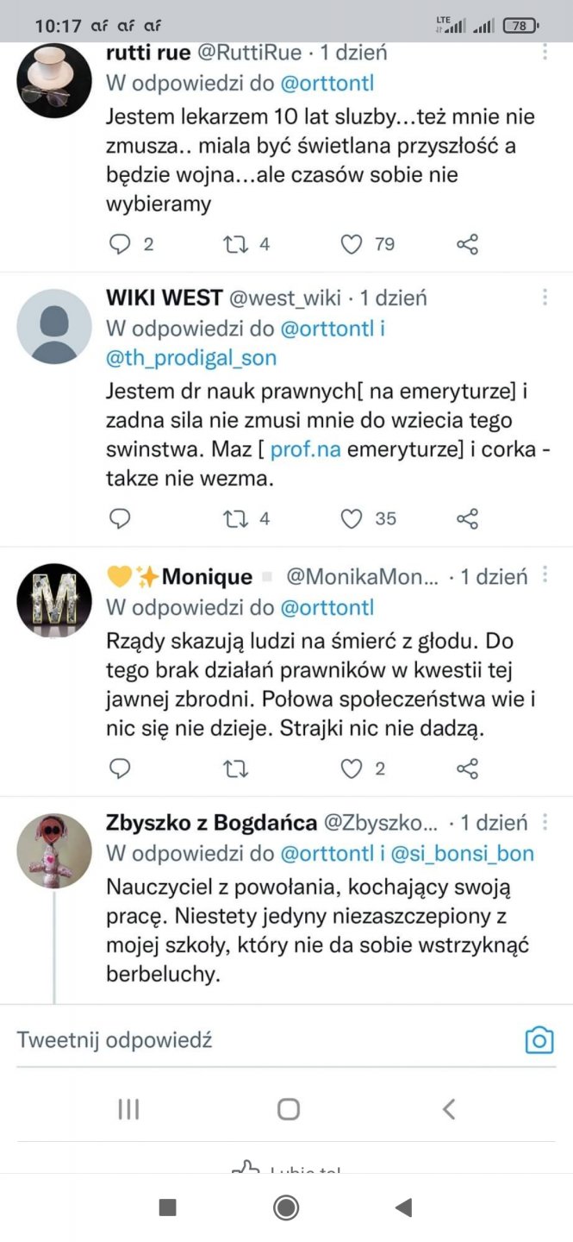This screenshot has height=1242, width=573.
Task: Like Monique's tweet
Action: [352, 768]
